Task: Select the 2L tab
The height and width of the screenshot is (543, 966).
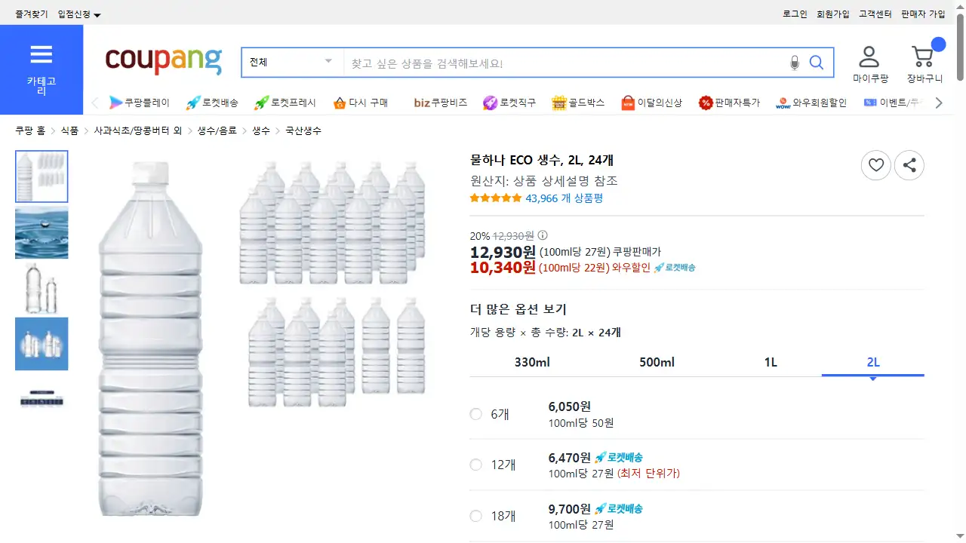Action: 873,363
